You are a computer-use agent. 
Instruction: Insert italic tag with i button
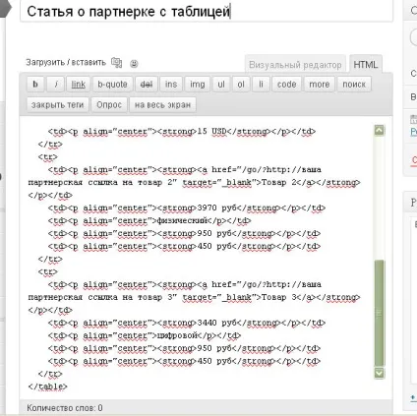pyautogui.click(x=56, y=85)
